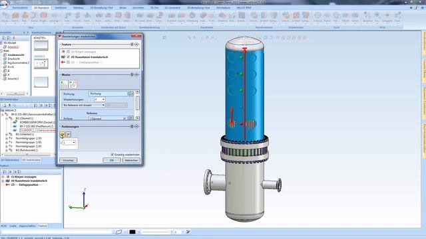
Task: Click the scroll-up arrow of the Muster settings list
Action: [138, 92]
